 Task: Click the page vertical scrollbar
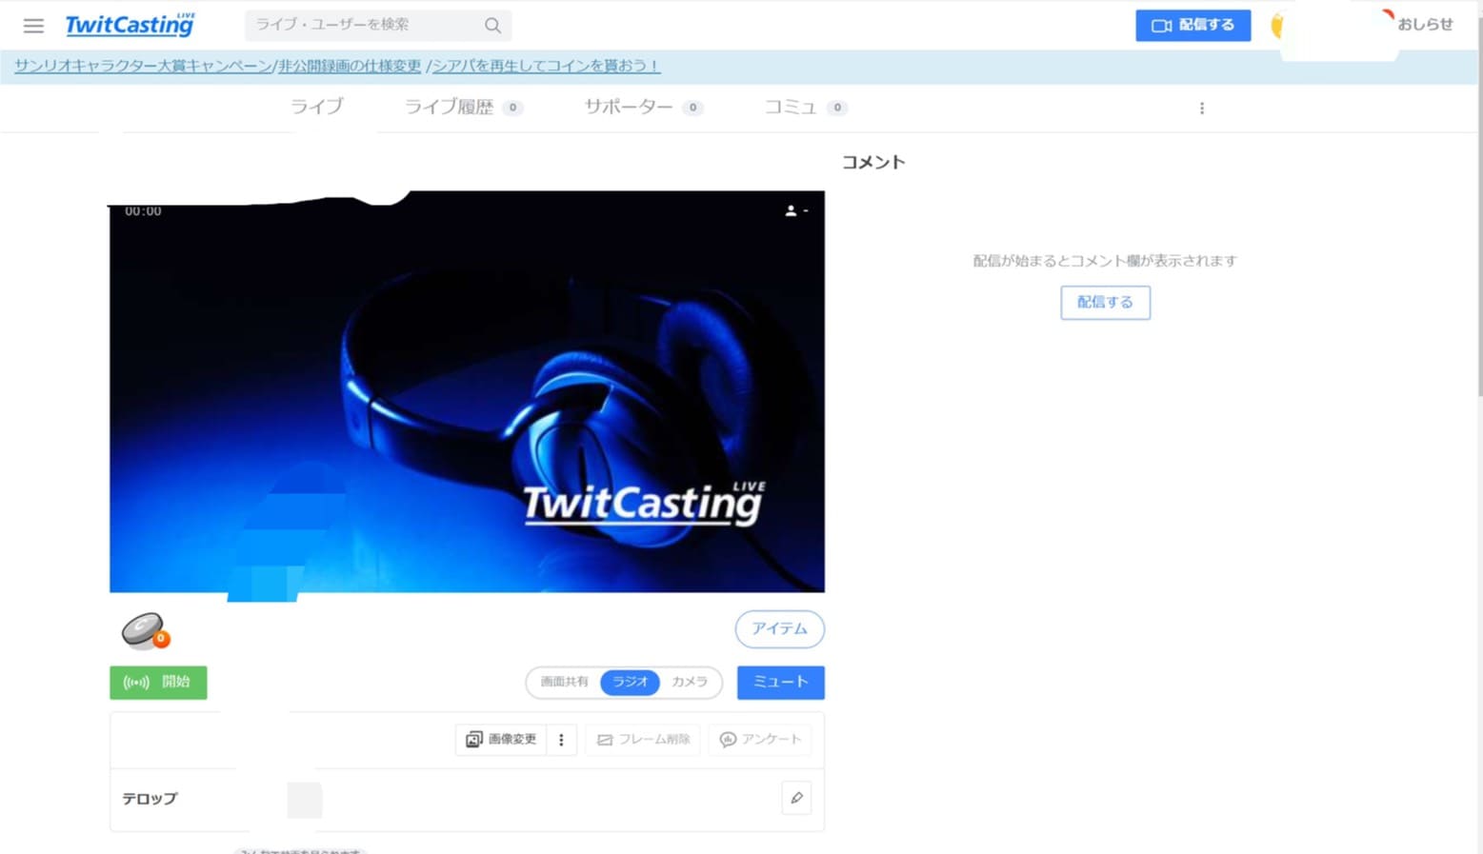pyautogui.click(x=1478, y=205)
